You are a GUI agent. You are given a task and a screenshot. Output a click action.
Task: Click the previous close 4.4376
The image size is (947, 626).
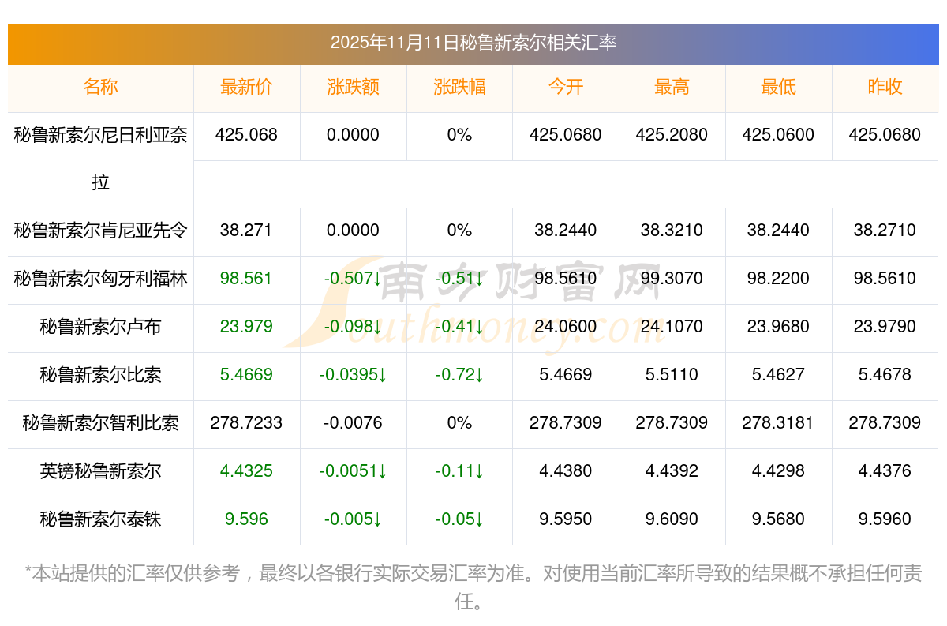tap(885, 471)
